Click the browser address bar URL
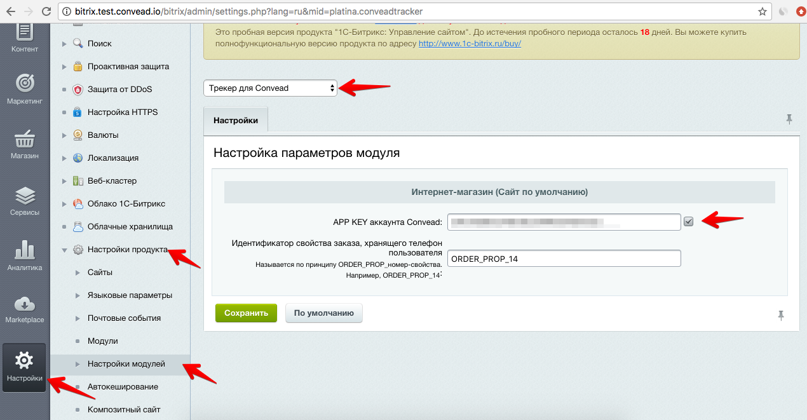Screen dimensions: 807x420 coord(248,11)
